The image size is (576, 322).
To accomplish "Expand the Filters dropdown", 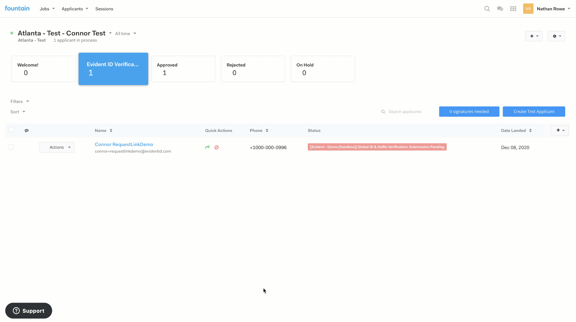I will [20, 101].
